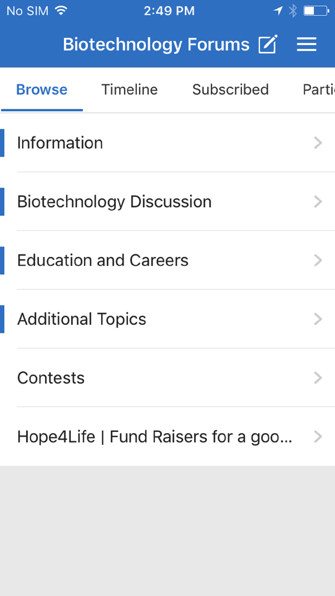The height and width of the screenshot is (596, 335).
Task: Open the Contests forum row
Action: (x=167, y=378)
